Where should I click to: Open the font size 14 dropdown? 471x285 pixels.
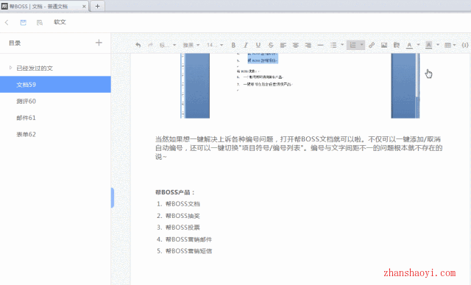tap(215, 45)
